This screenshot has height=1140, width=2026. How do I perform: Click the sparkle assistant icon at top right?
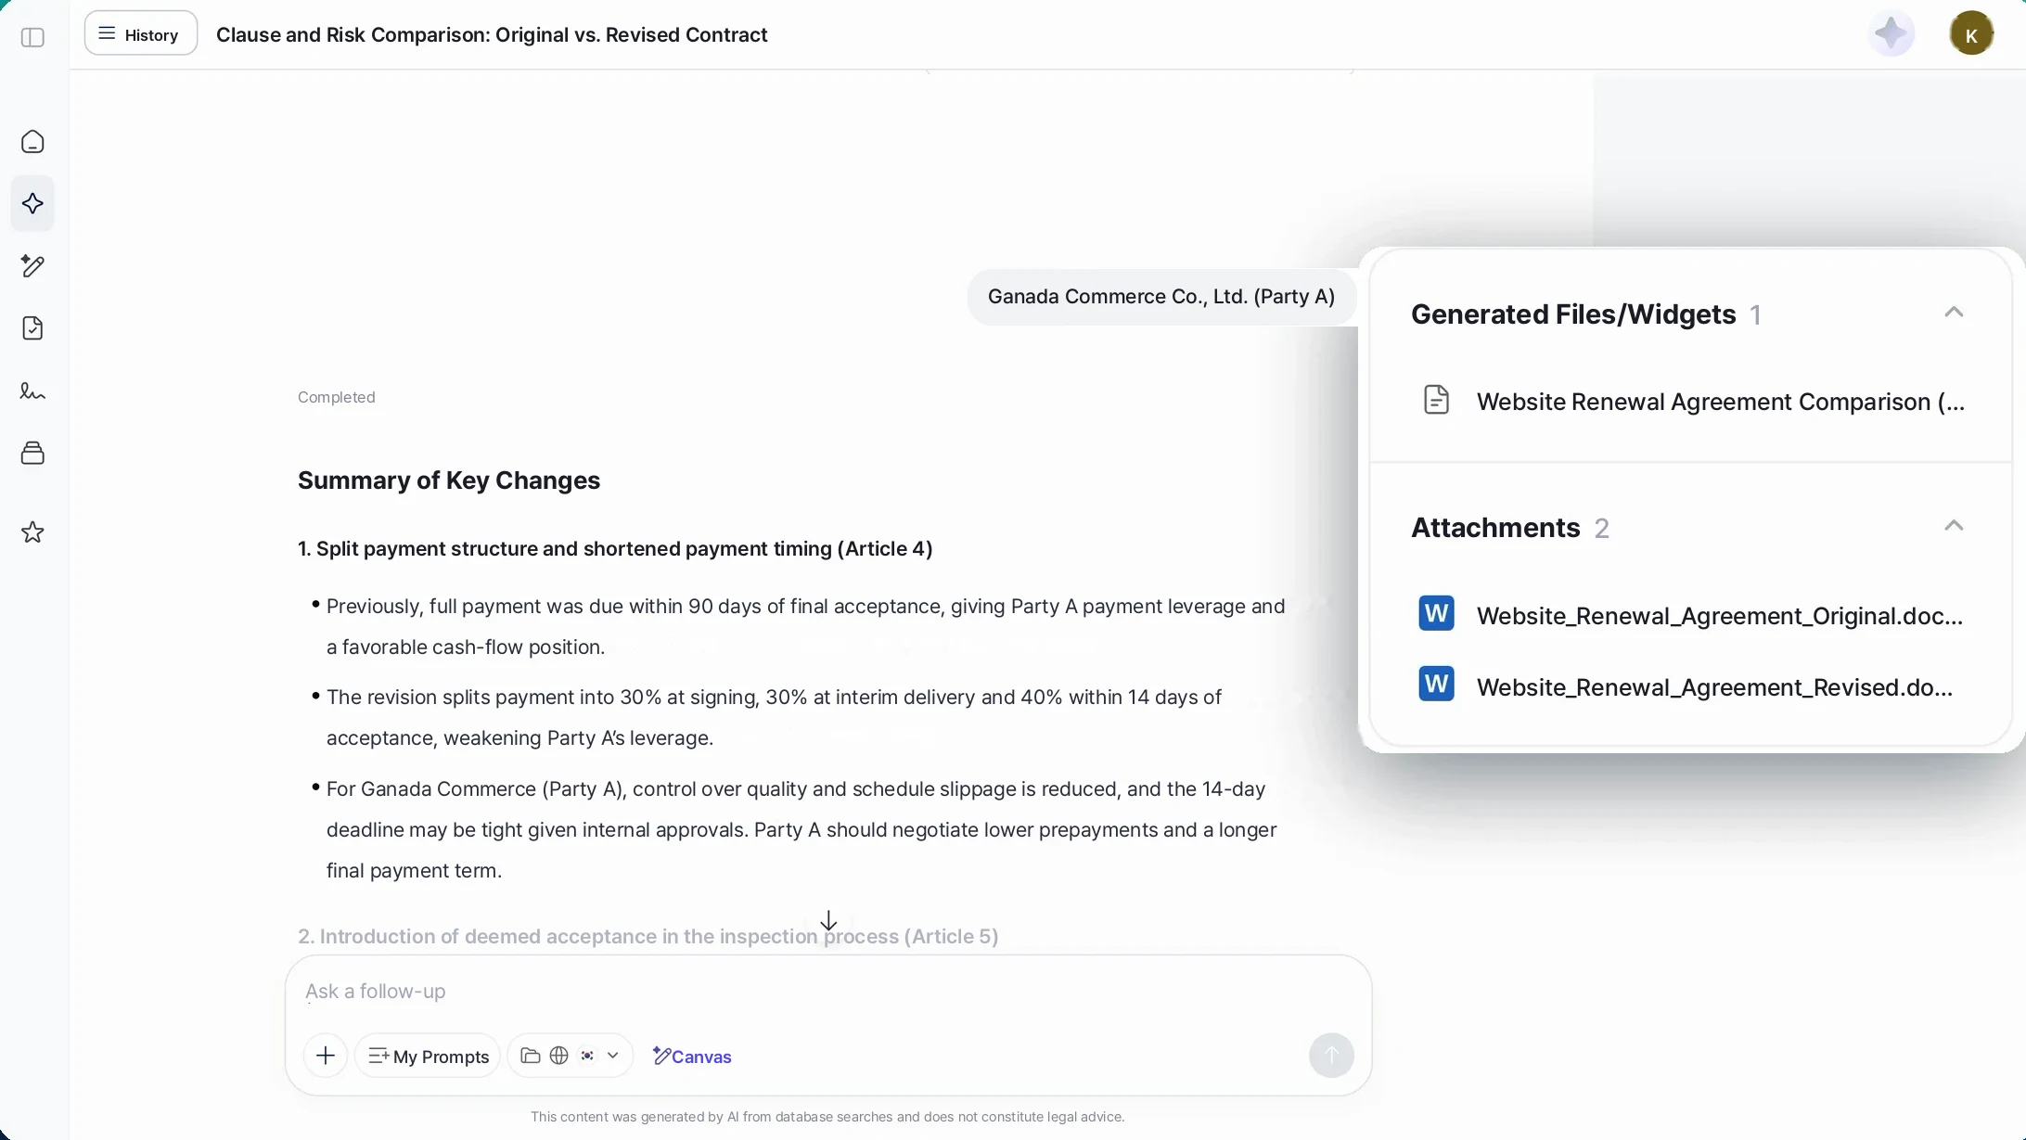(x=1891, y=34)
